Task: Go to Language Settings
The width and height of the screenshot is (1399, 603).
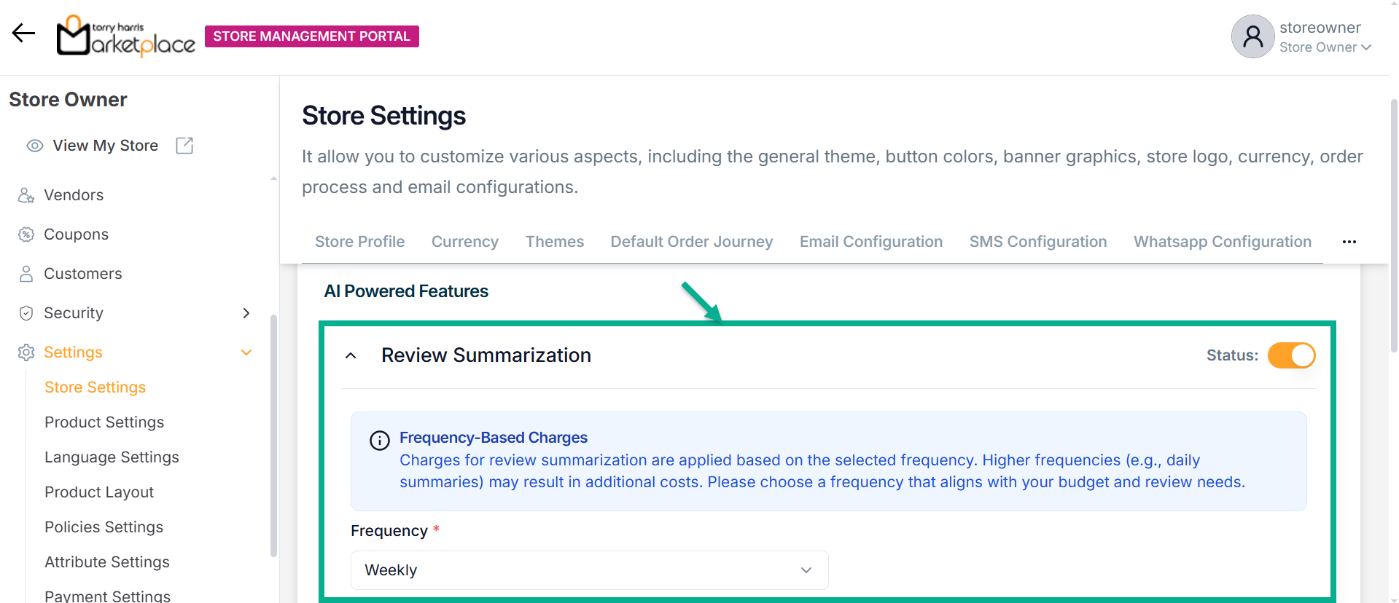Action: click(x=112, y=457)
